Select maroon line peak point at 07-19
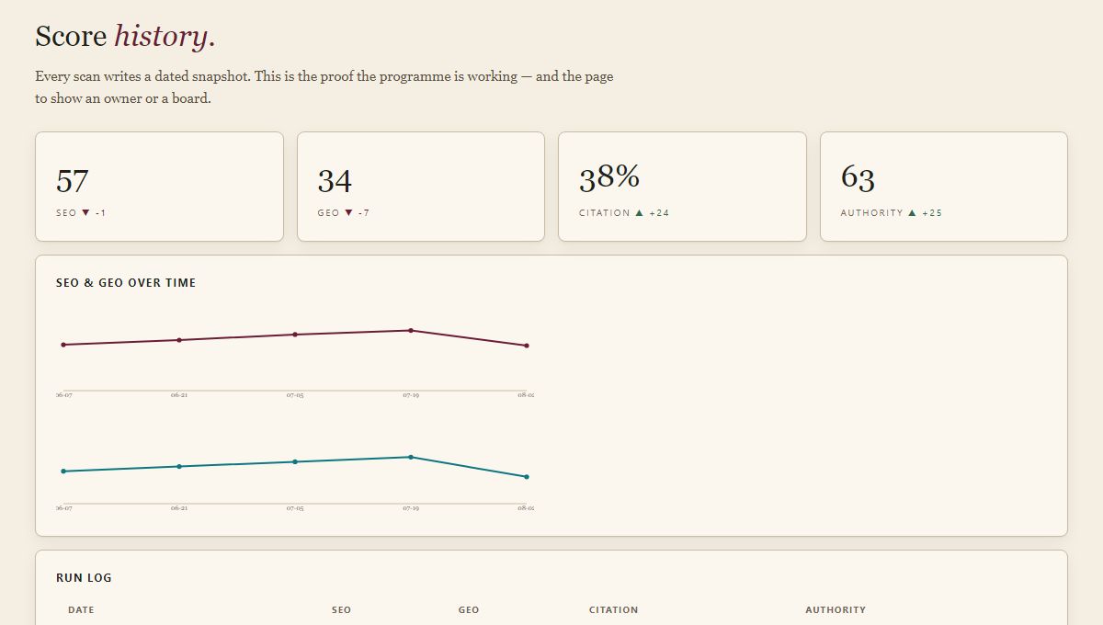This screenshot has height=625, width=1103. point(411,330)
